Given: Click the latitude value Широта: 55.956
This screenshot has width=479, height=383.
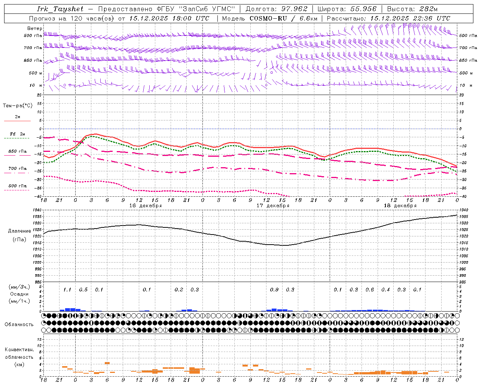Looking at the screenshot, I should 347,9.
